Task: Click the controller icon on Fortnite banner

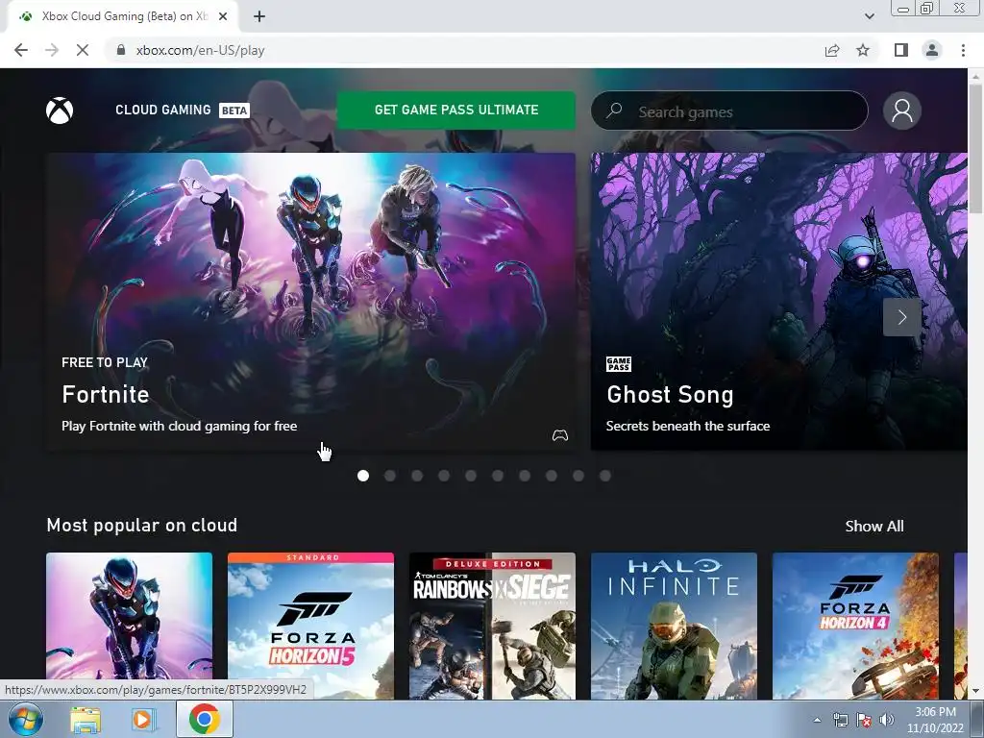Action: 560,435
